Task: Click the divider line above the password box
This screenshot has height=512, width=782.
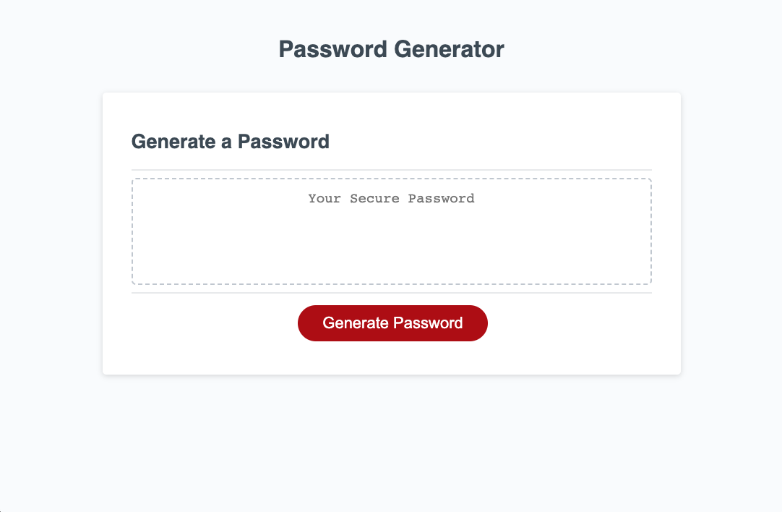Action: click(392, 170)
